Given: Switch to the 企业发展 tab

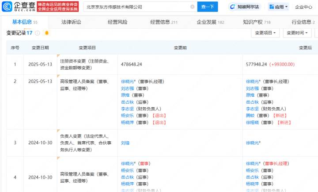Looking at the screenshot, I should (210, 22).
